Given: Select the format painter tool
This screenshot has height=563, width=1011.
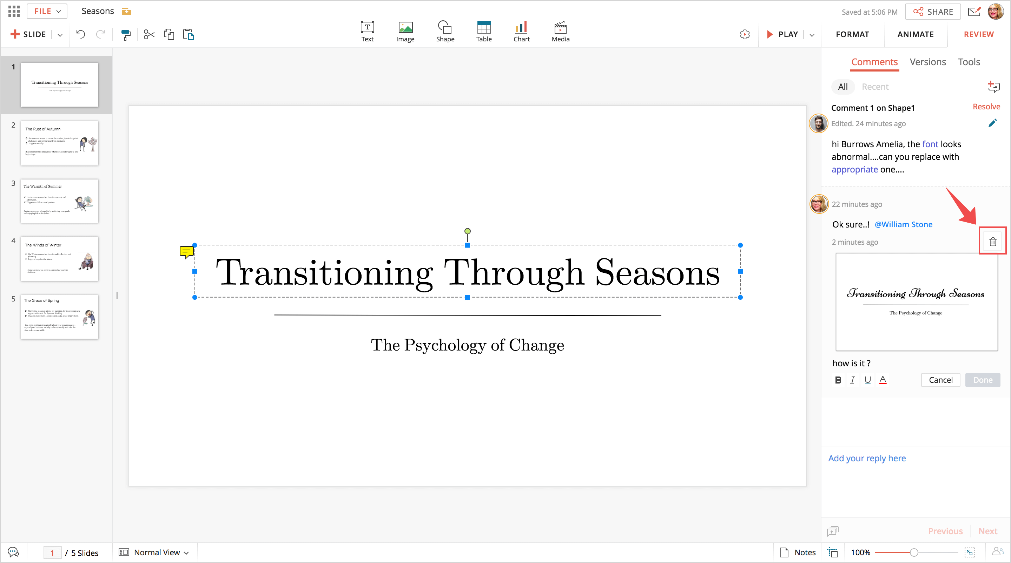Looking at the screenshot, I should point(126,35).
